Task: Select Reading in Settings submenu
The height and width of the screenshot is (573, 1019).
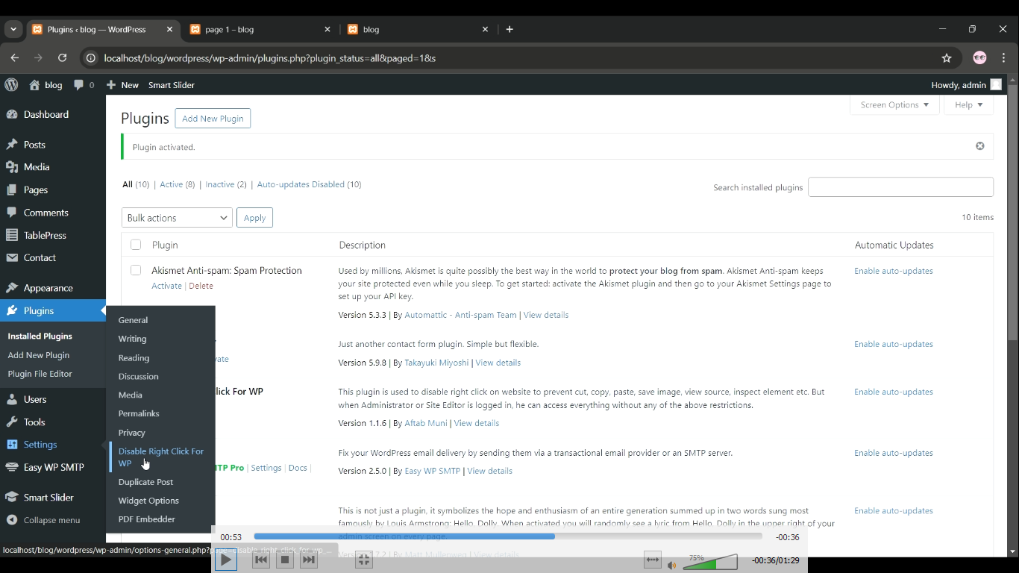Action: point(134,358)
